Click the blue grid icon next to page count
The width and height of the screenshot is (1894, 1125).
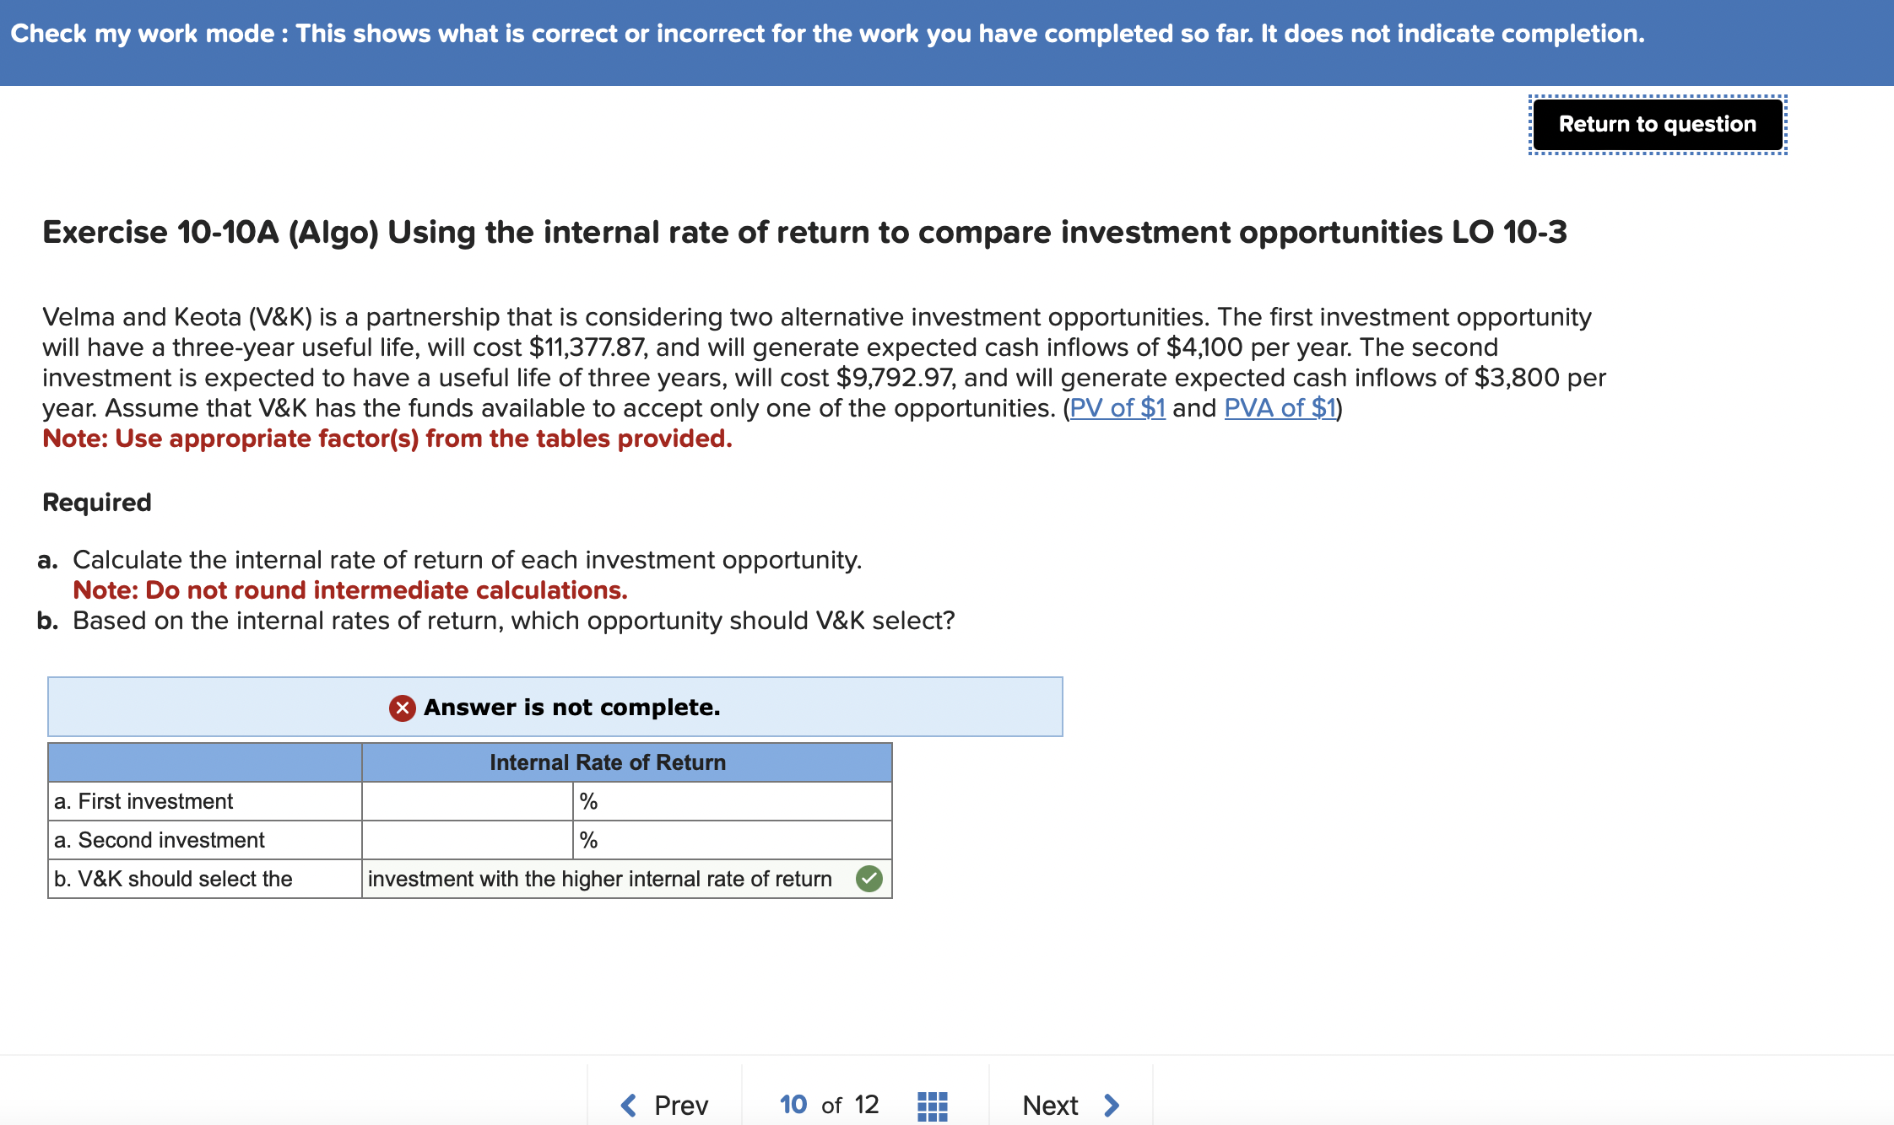tap(931, 1103)
